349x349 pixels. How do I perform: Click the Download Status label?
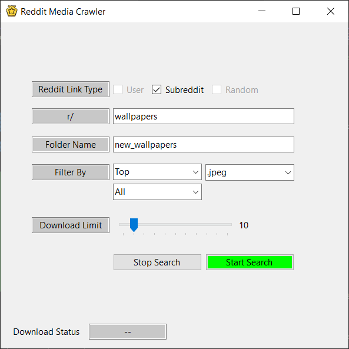point(46,332)
